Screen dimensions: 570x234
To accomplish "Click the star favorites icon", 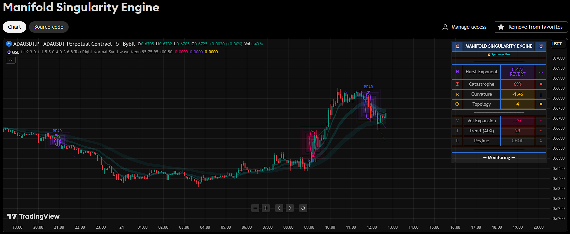I will coord(501,27).
